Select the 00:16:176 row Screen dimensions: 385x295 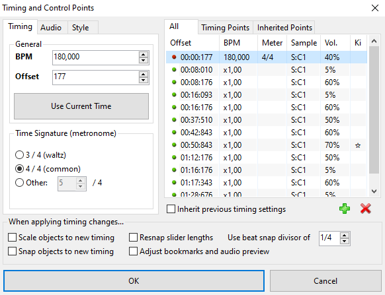point(267,108)
